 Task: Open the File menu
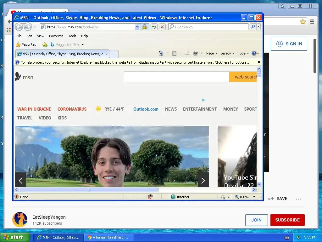(x=19, y=36)
